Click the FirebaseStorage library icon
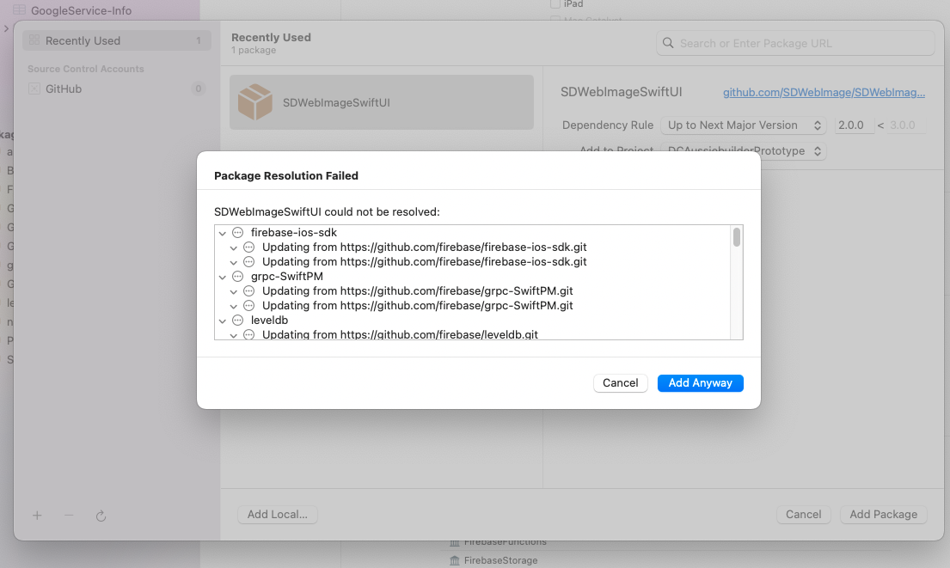Screen dimensions: 950x568 click(455, 561)
